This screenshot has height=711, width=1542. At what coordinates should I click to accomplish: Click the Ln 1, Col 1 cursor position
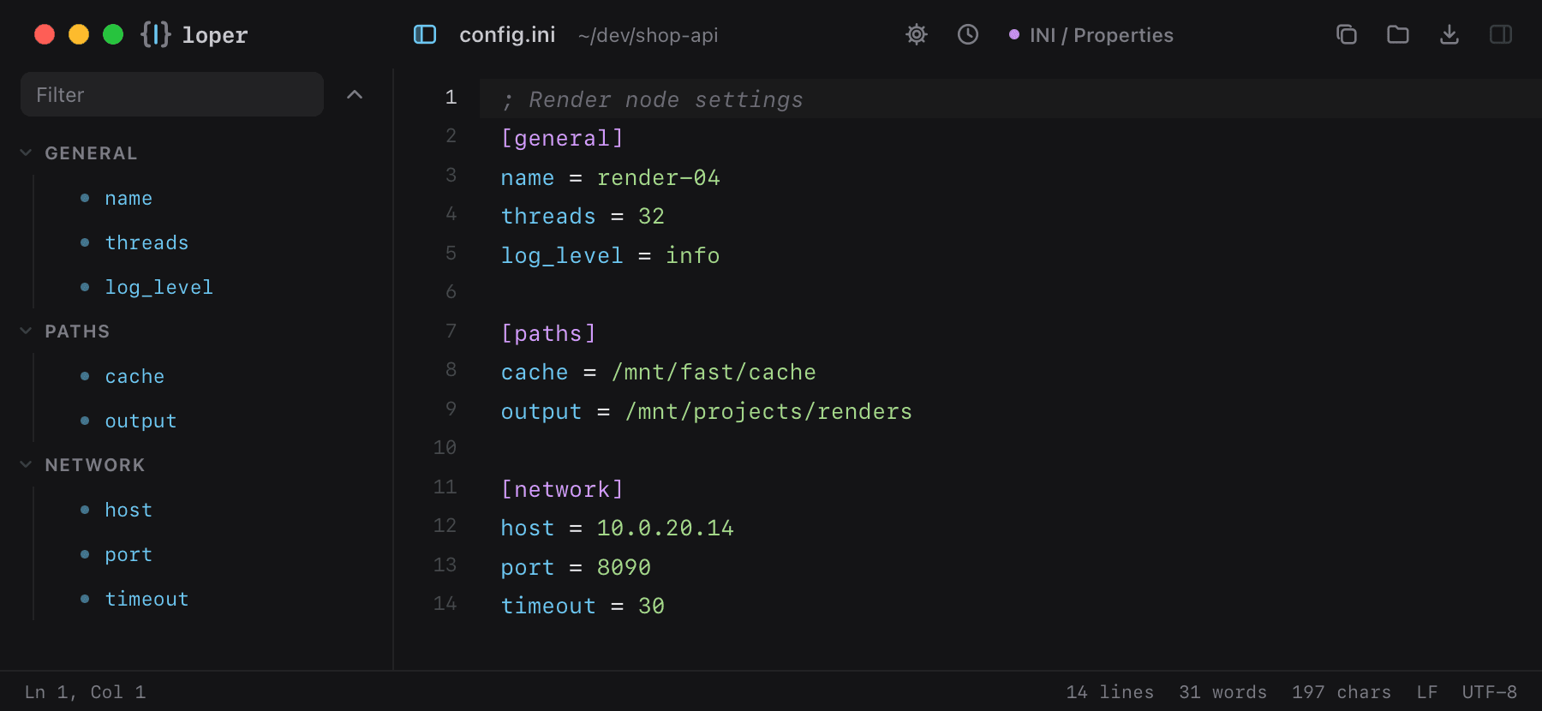pyautogui.click(x=85, y=692)
